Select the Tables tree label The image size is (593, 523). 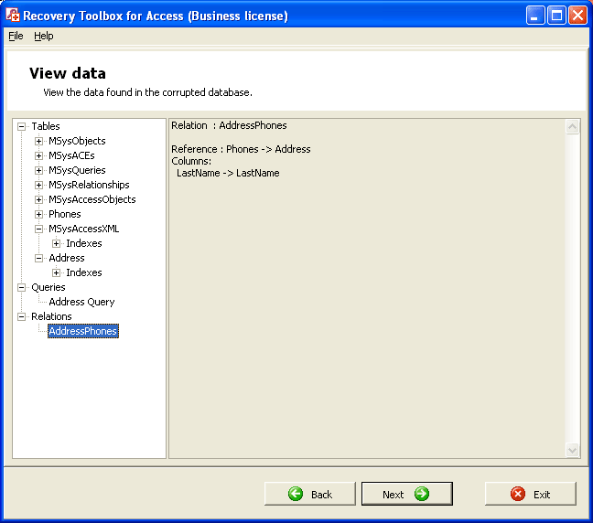click(x=46, y=126)
